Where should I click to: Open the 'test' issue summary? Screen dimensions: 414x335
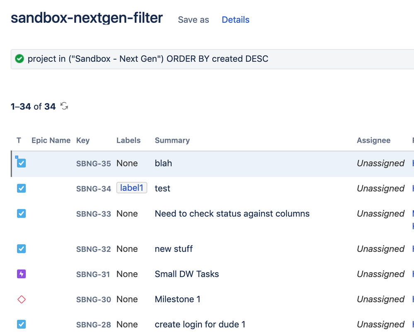pyautogui.click(x=162, y=188)
